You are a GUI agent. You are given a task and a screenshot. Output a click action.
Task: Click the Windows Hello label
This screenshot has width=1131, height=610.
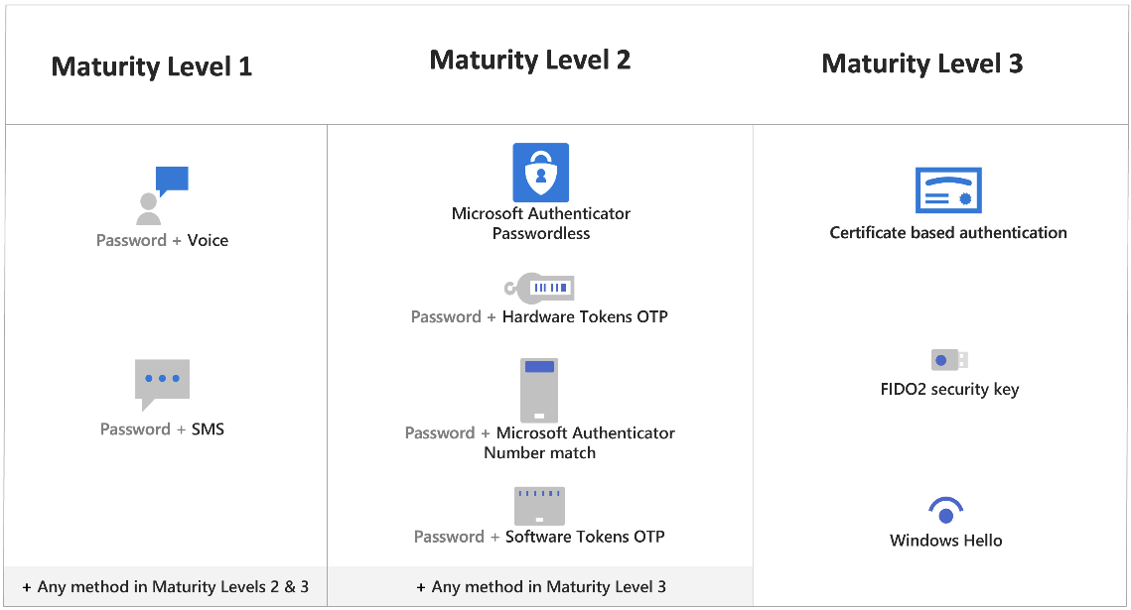point(945,541)
